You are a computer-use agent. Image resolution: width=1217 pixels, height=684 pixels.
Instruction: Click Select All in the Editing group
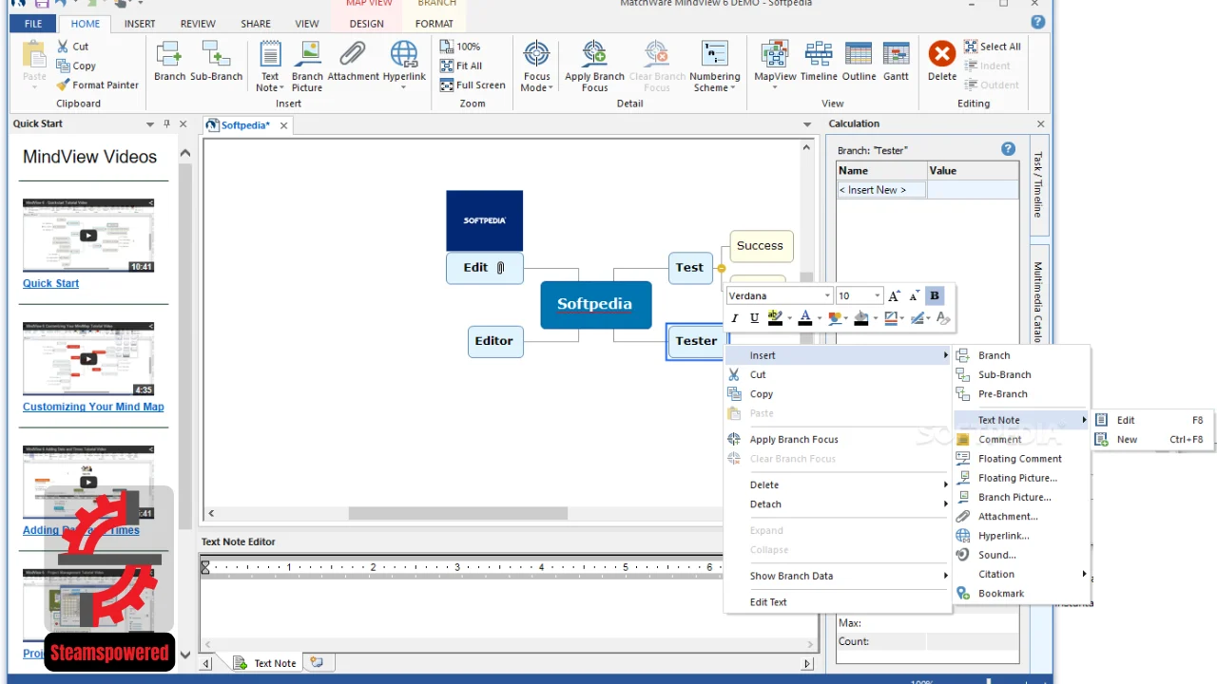[993, 46]
